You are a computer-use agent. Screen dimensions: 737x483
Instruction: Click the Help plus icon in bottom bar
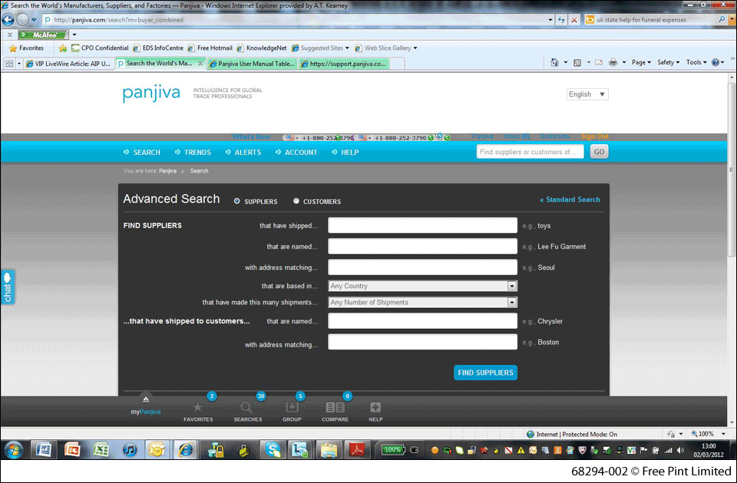coord(375,408)
